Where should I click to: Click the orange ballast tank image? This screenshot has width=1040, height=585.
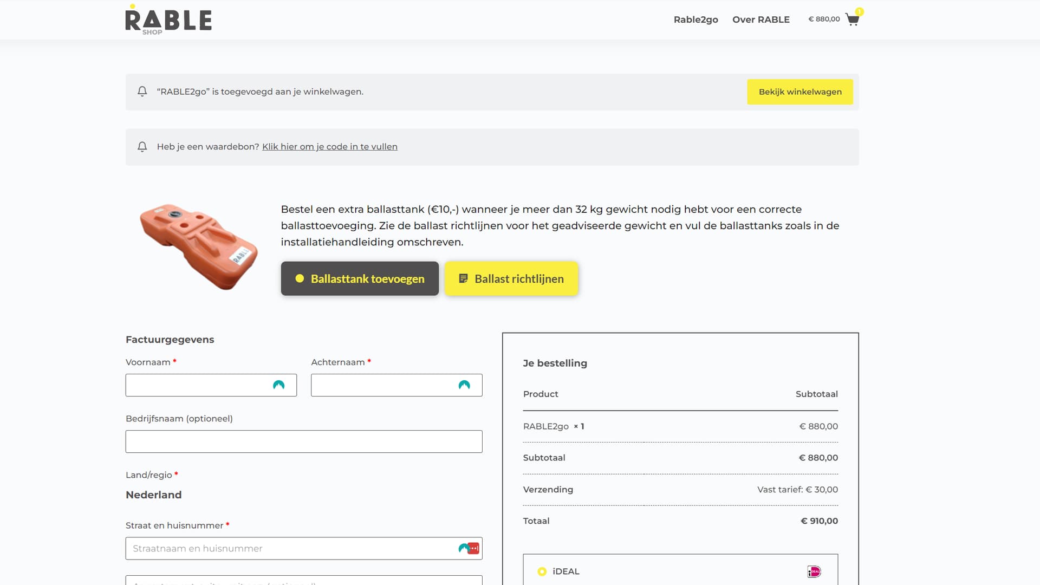click(x=198, y=246)
